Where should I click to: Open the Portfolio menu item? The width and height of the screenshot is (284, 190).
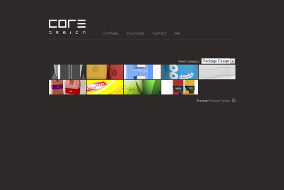111,33
